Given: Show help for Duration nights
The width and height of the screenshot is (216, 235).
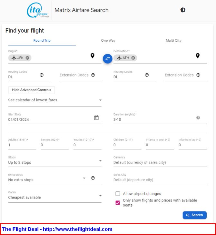Looking at the screenshot, I should click(x=198, y=117).
